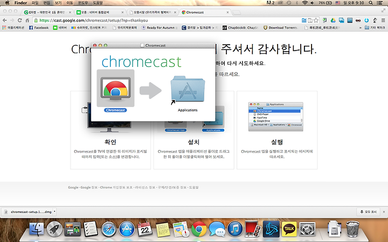Image resolution: width=388 pixels, height=242 pixels.
Task: Open the downloaded chromecast-setup dmg file
Action: [x=29, y=212]
